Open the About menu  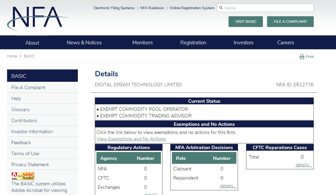[x=32, y=43]
